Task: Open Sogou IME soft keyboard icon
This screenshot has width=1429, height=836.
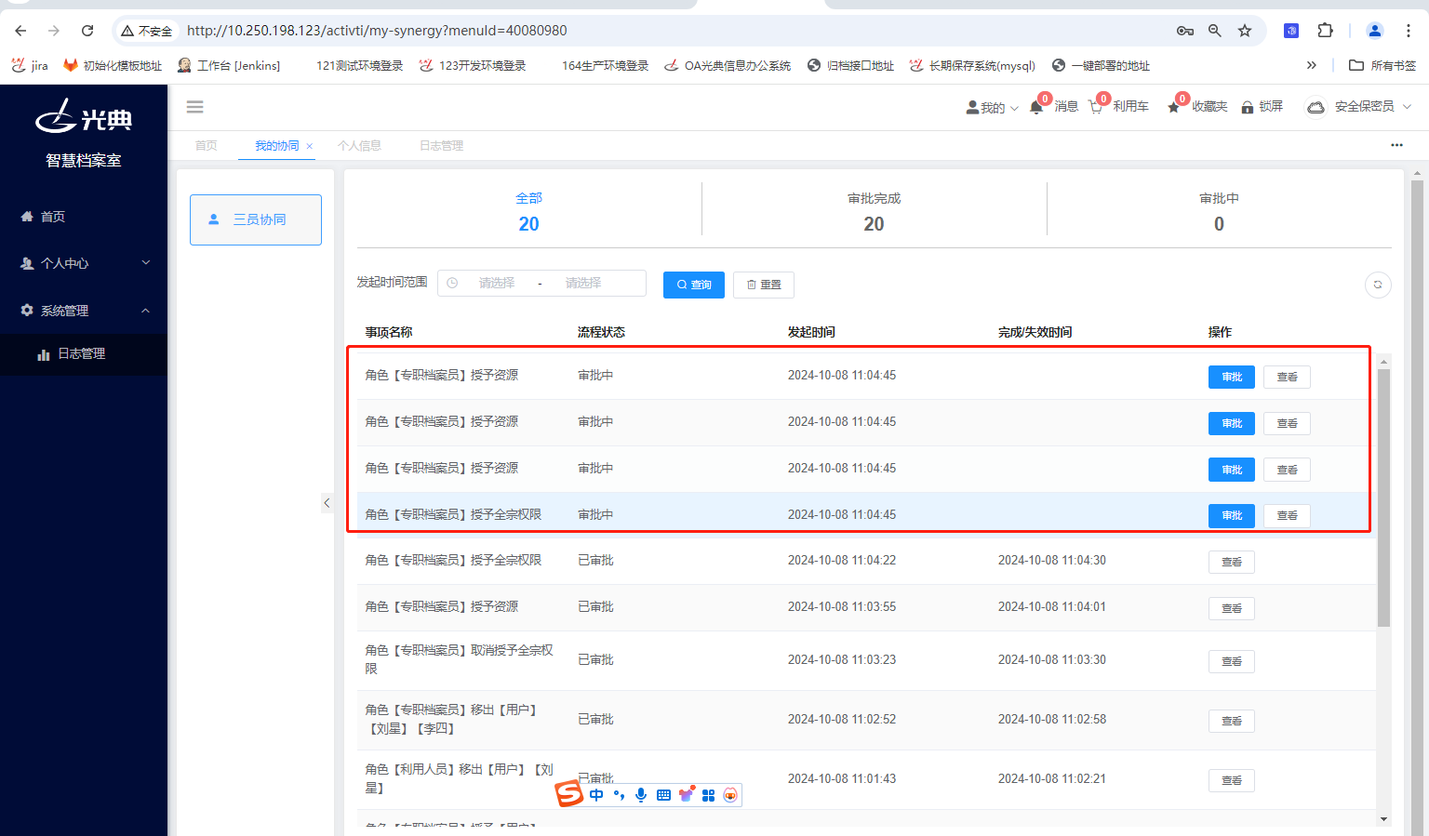Action: click(x=663, y=795)
